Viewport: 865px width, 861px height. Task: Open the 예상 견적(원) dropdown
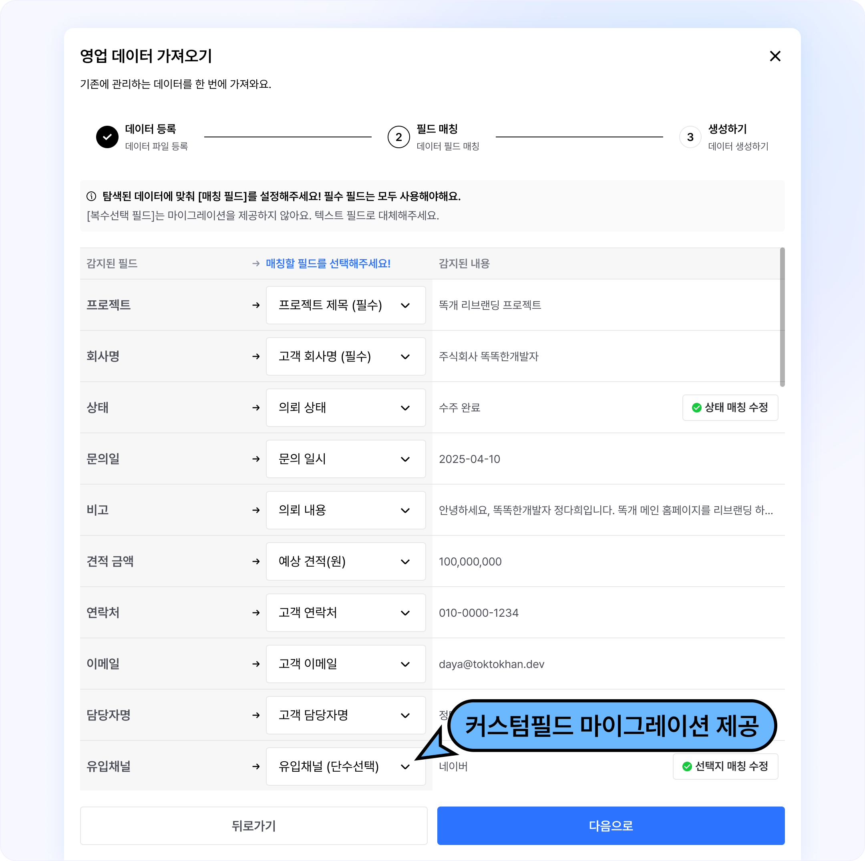pos(346,561)
